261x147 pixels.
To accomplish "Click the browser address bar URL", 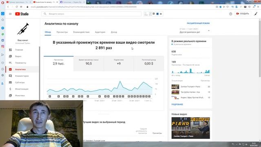I will 84,7.
